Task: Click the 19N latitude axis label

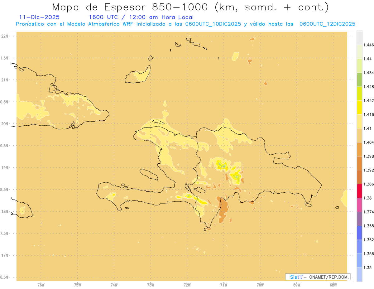Action: click(x=5, y=168)
